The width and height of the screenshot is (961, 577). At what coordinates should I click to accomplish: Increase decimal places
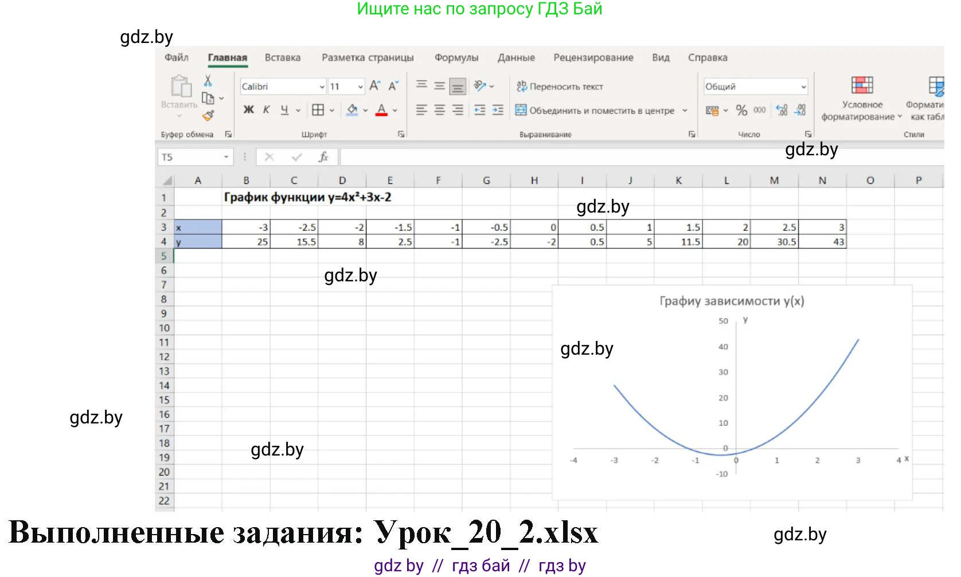pos(781,110)
